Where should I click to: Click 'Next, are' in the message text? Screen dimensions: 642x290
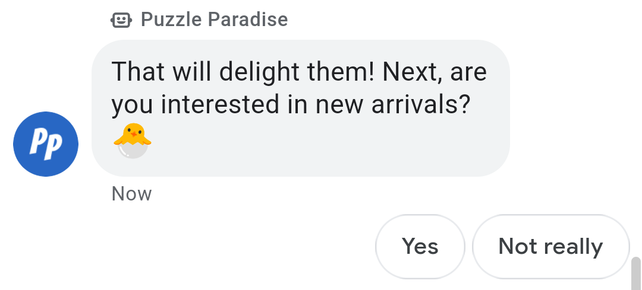point(435,72)
